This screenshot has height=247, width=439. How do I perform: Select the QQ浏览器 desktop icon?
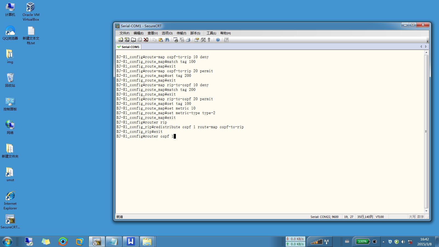(x=10, y=33)
